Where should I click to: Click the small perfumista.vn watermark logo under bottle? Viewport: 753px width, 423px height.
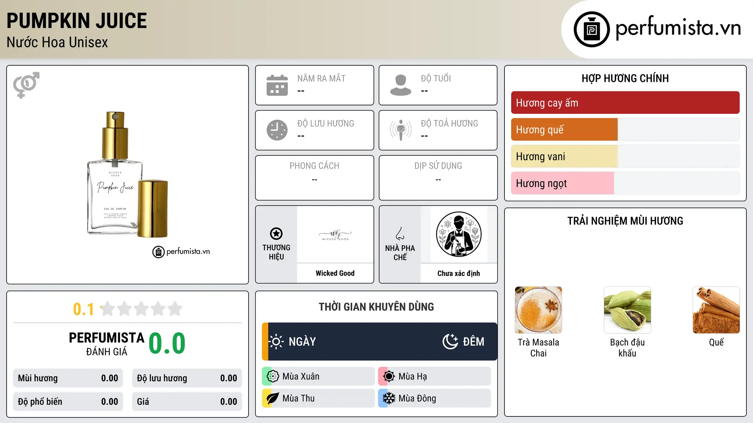(x=181, y=252)
